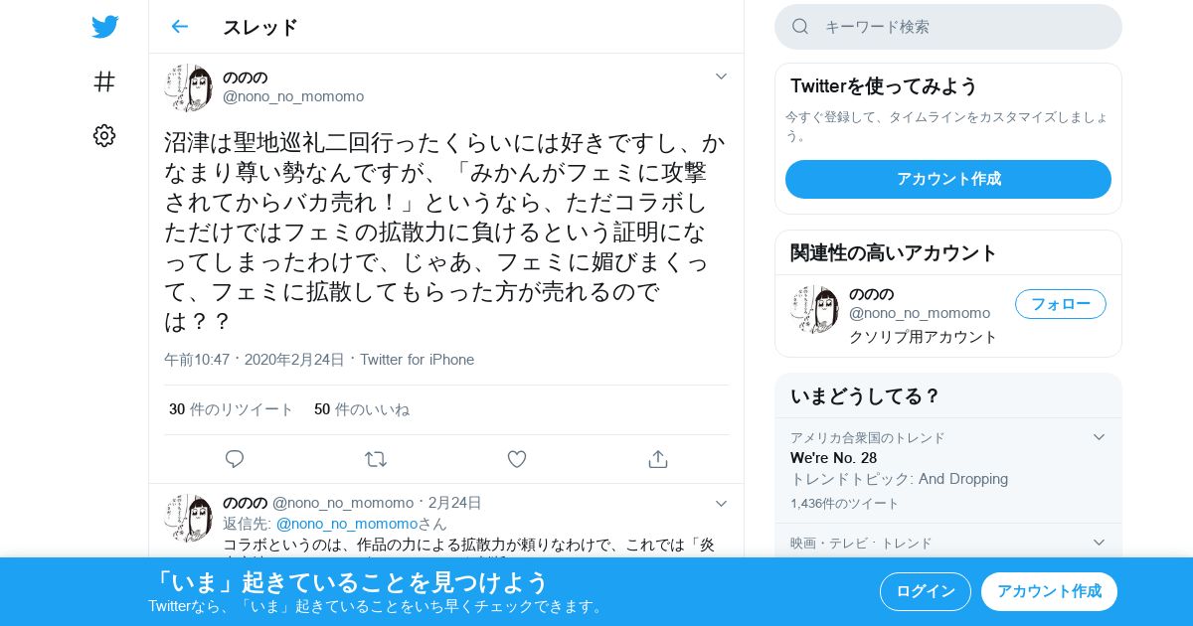
Task: Click the Twitter bird home icon
Action: coord(104,27)
